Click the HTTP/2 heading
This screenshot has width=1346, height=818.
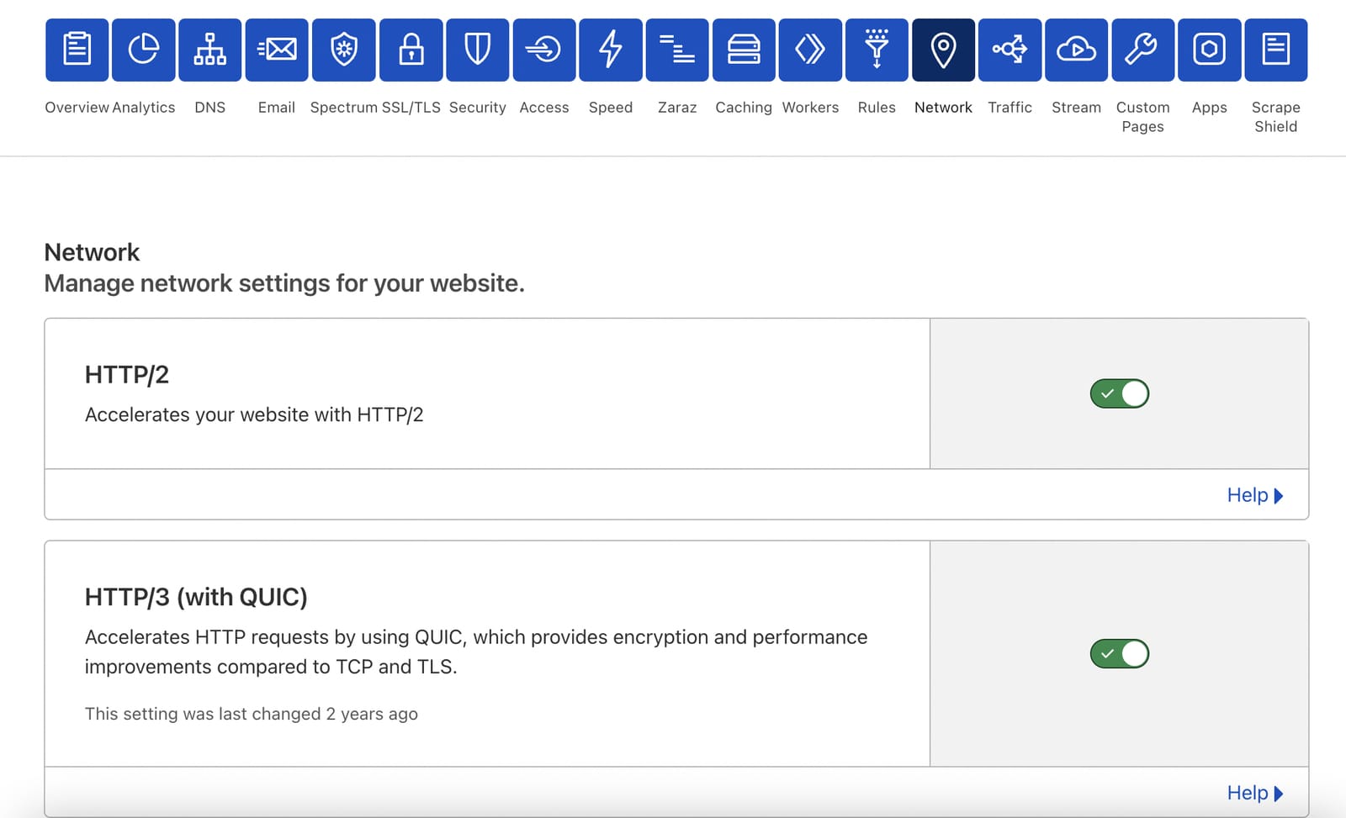[127, 374]
